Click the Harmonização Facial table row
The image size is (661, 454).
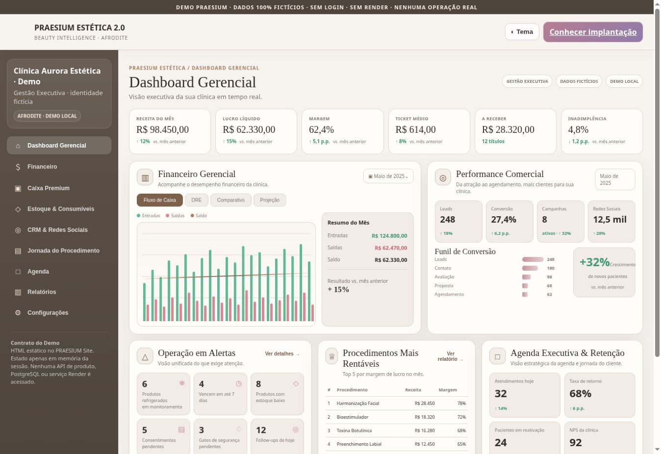[397, 404]
